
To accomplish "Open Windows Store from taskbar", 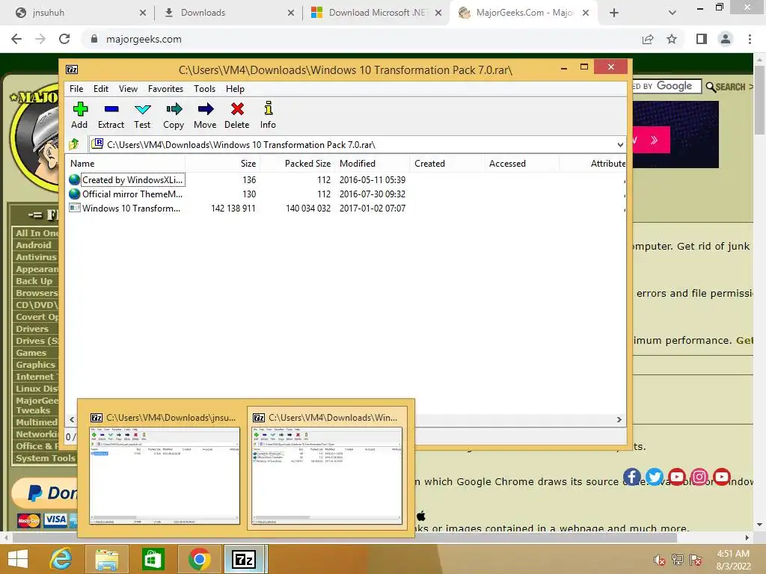I will [153, 559].
